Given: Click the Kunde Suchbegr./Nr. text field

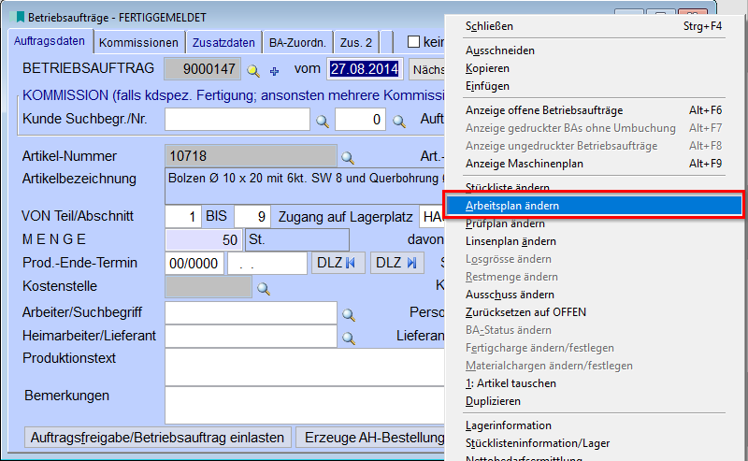Looking at the screenshot, I should coord(237,120).
